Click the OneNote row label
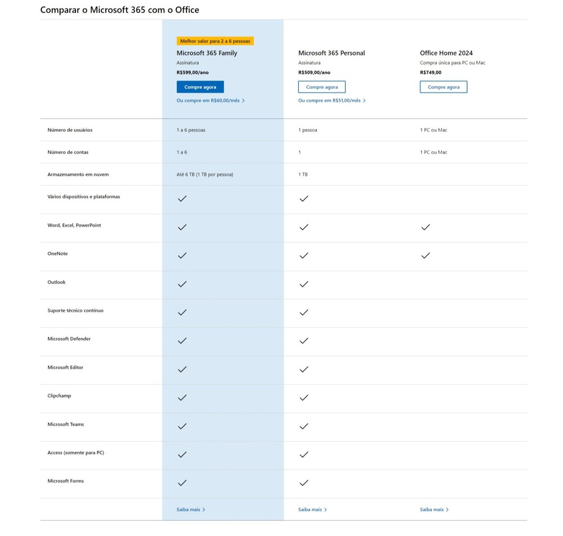 point(57,253)
